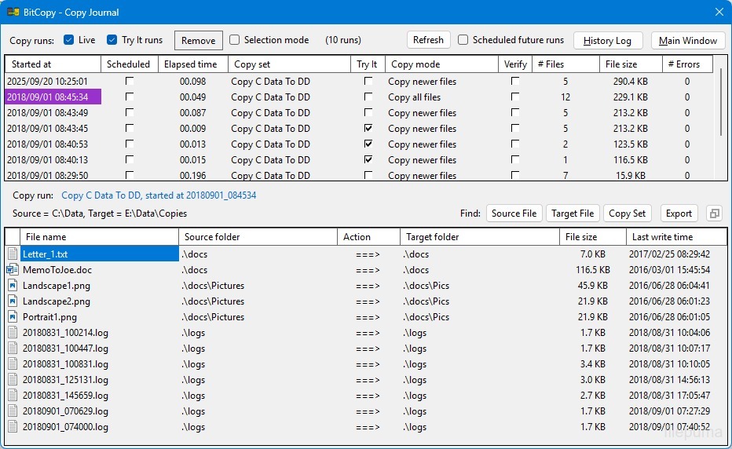Image resolution: width=732 pixels, height=449 pixels.
Task: Sort files by Last write time header
Action: pos(675,237)
